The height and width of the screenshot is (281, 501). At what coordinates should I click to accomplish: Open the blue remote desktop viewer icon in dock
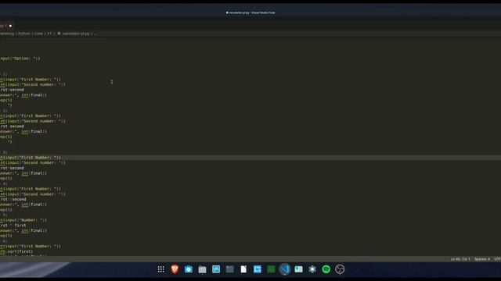pyautogui.click(x=258, y=269)
